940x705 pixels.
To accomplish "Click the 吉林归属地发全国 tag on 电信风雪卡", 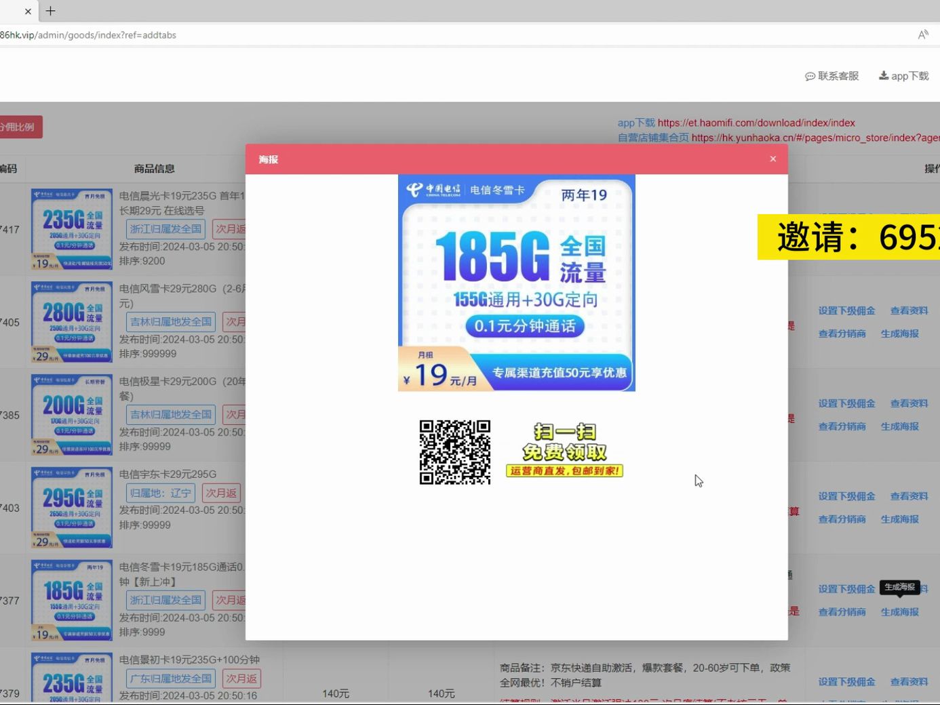I will 171,322.
